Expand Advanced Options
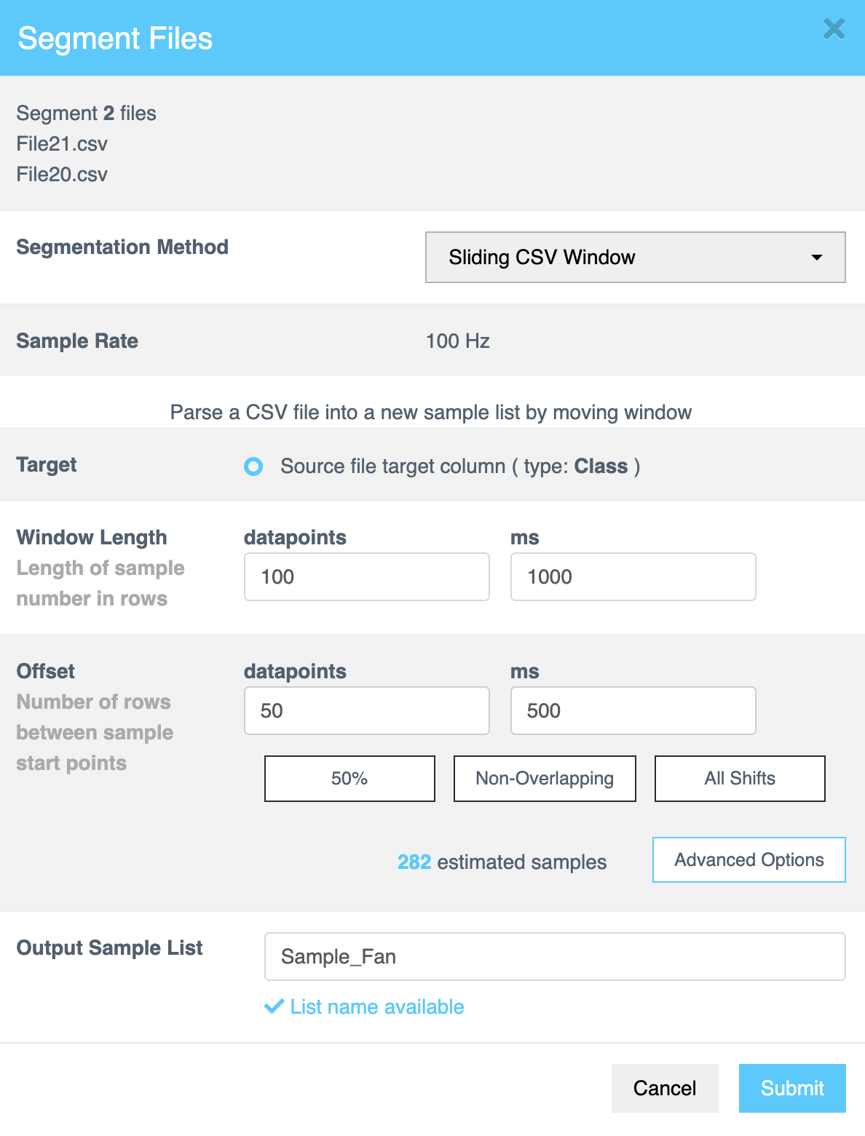 point(748,859)
